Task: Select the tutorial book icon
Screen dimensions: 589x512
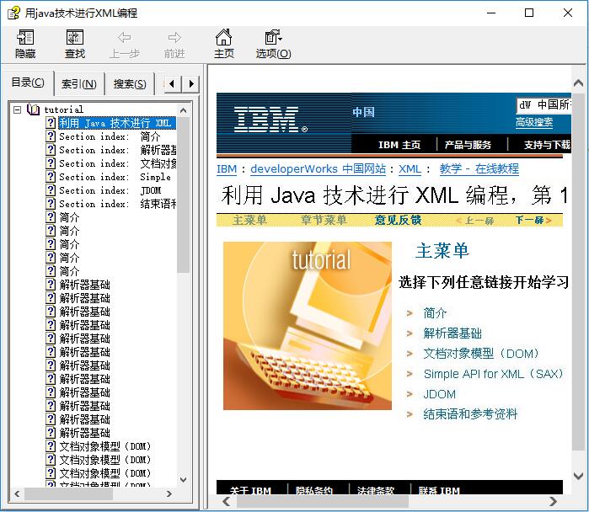Action: click(34, 109)
